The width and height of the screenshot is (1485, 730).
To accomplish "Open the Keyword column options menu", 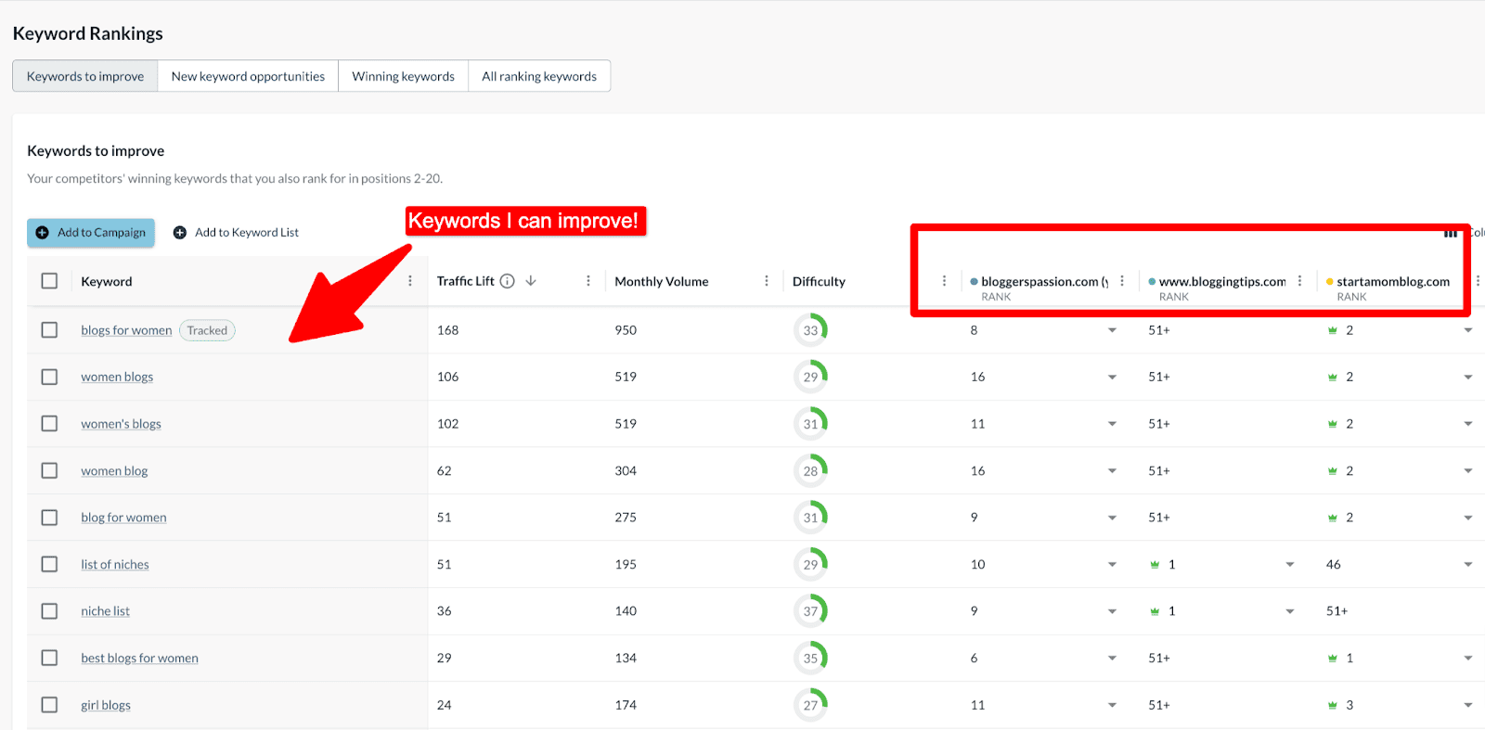I will tap(410, 281).
